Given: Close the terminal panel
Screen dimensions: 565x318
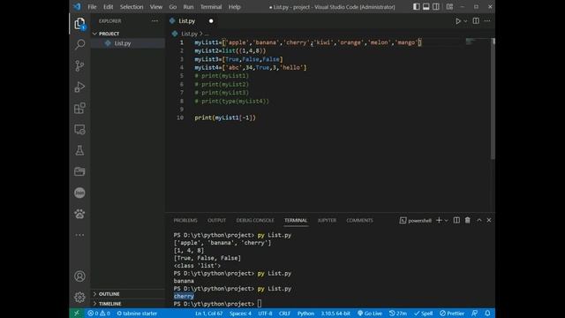Looking at the screenshot, I should tap(489, 220).
